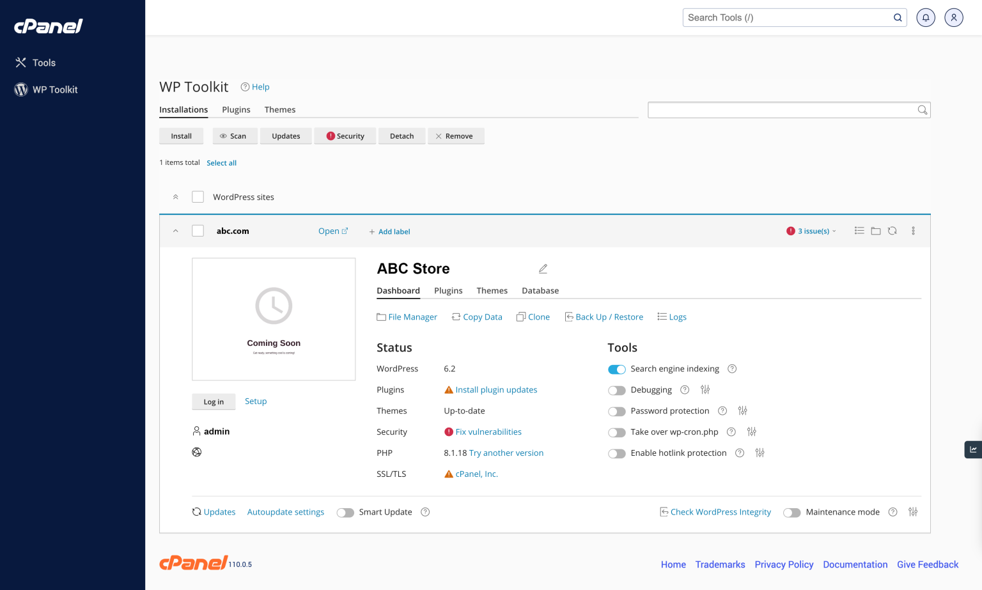
Task: Click Fix vulnerabilities link
Action: point(488,432)
